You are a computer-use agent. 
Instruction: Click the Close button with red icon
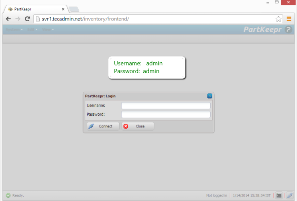[x=138, y=126]
